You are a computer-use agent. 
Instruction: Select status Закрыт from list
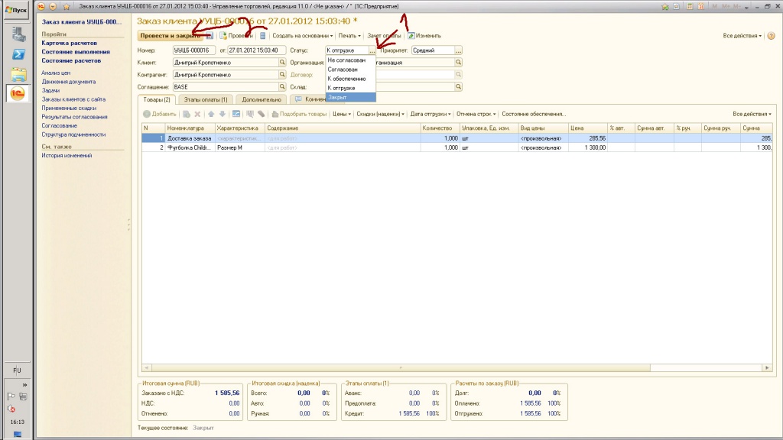coord(350,98)
